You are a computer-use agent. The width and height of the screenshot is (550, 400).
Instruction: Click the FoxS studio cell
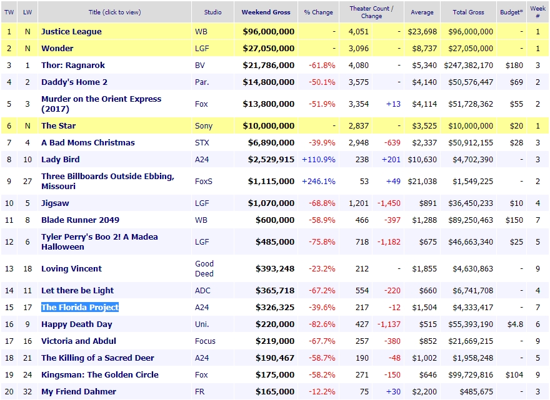coord(204,181)
